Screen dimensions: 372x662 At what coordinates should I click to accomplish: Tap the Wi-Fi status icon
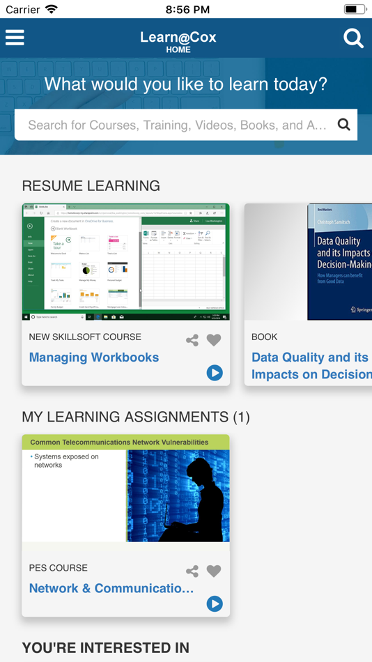tap(52, 9)
